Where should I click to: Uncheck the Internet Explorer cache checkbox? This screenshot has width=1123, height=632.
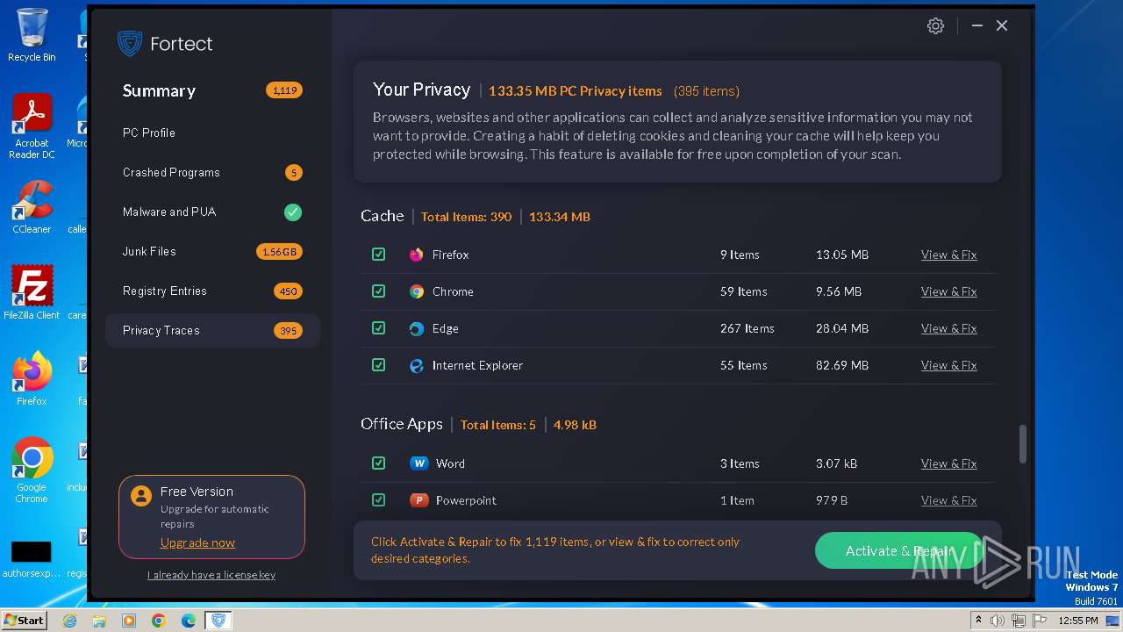pos(378,365)
